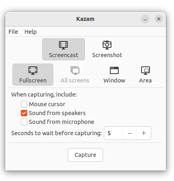Decrease wait seconds with minus button

point(130,133)
